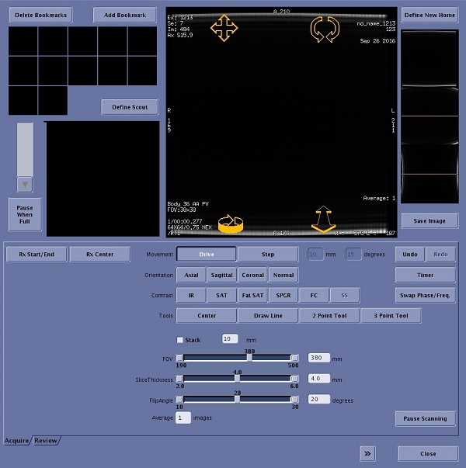Toggle the Fat SAT contrast option
Screen dimensions: 466x468
coord(252,296)
